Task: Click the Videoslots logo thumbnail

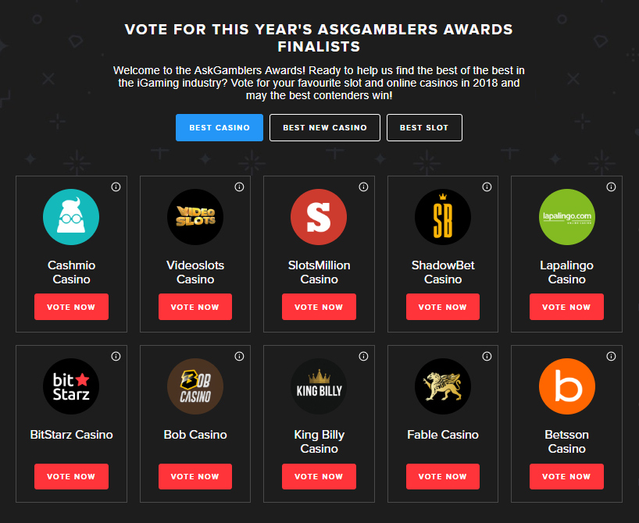Action: (195, 217)
